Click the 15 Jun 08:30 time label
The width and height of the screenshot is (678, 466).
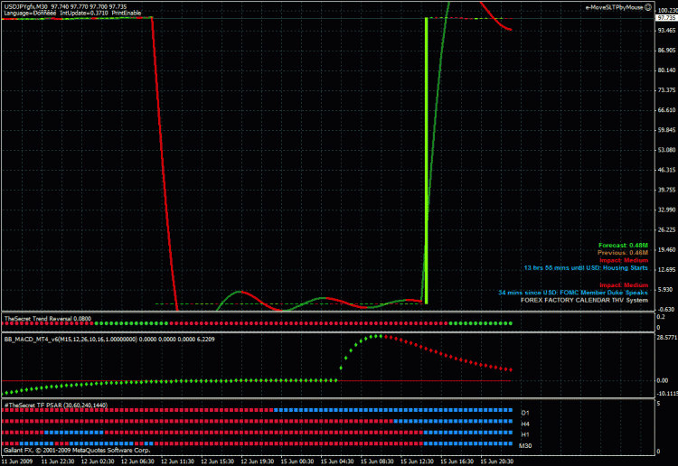377,461
